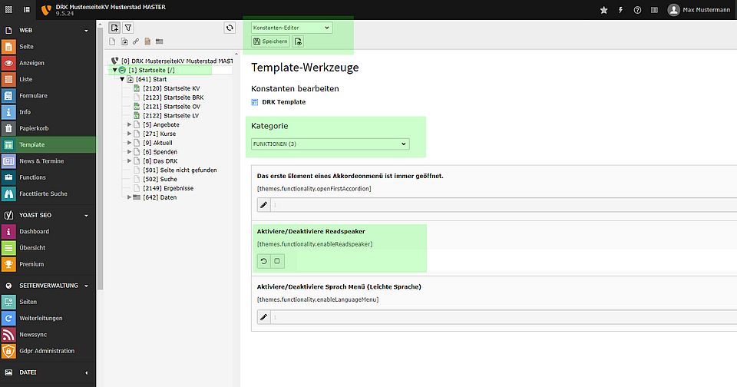Viewport: 737px width, 387px height.
Task: Open the Konstanten-Editor dropdown
Action: click(x=291, y=28)
